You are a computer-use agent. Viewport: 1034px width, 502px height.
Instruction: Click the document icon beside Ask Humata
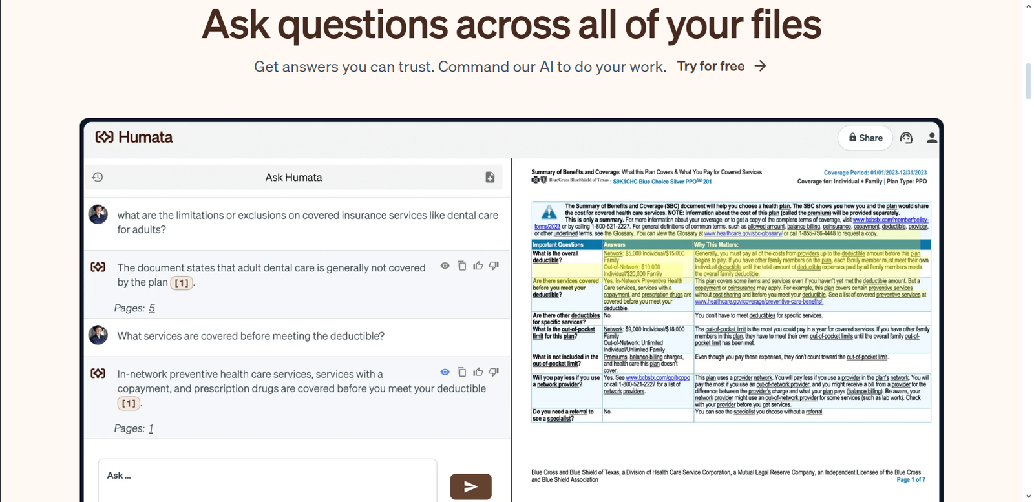pyautogui.click(x=490, y=177)
